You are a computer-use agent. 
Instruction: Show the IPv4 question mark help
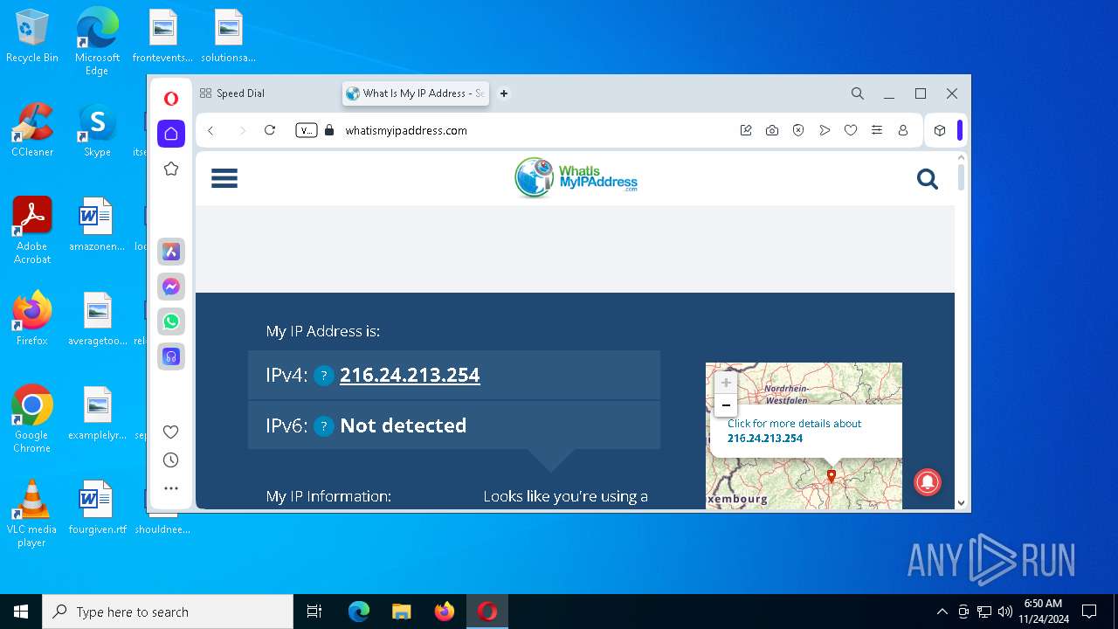[x=324, y=376]
